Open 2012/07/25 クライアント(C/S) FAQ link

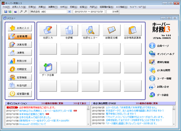[x=135, y=117]
